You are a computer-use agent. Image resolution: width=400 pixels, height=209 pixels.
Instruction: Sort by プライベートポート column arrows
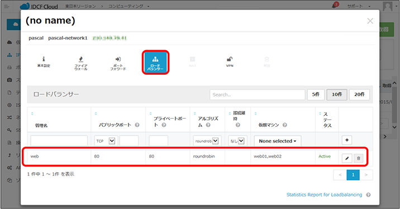[150, 114]
